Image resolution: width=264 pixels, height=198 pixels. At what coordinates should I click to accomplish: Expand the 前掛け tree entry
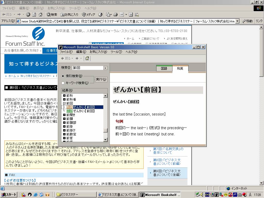tap(64, 130)
